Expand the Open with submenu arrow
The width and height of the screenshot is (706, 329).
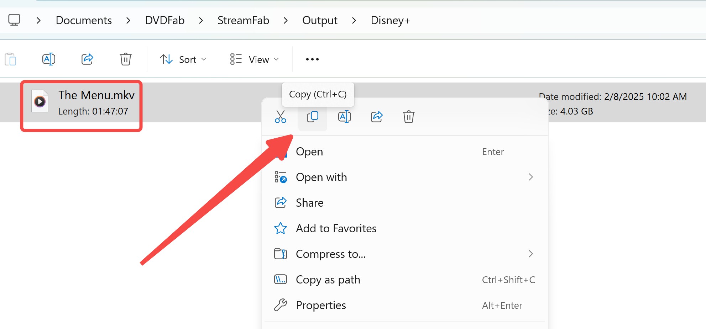[531, 177]
